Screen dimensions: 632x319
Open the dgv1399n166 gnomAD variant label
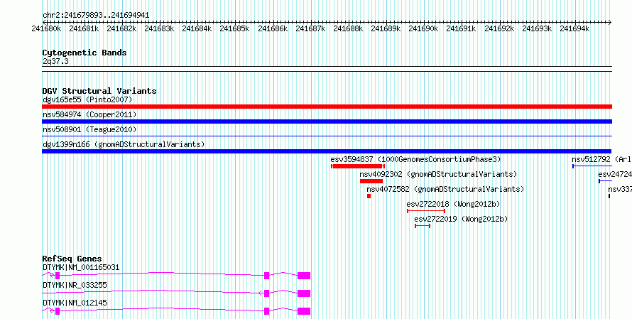pos(124,144)
